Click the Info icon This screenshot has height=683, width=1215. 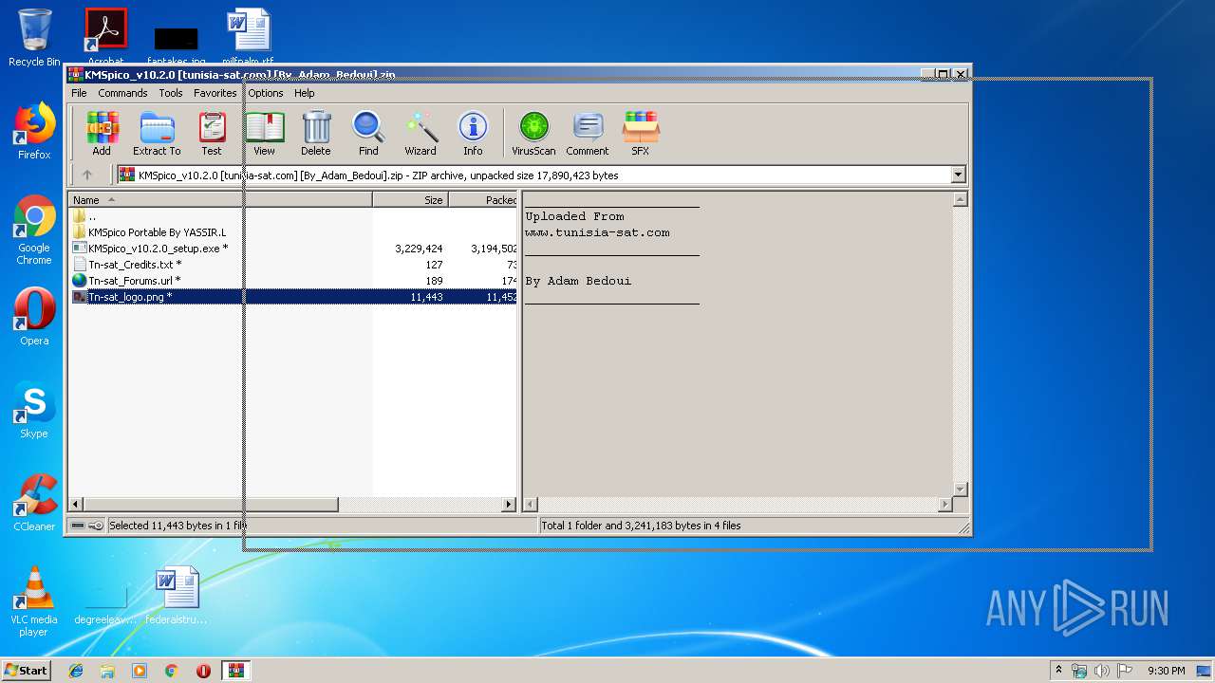point(473,133)
